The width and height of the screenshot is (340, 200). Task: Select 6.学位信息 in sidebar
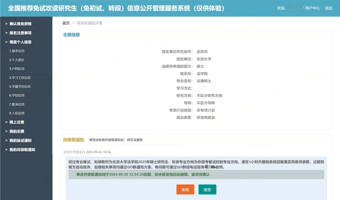pos(17,95)
